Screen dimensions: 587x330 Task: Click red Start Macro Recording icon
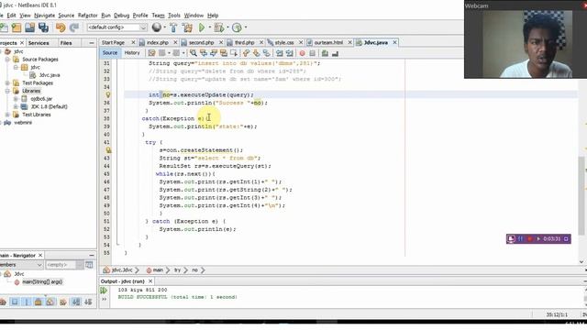[x=302, y=53]
